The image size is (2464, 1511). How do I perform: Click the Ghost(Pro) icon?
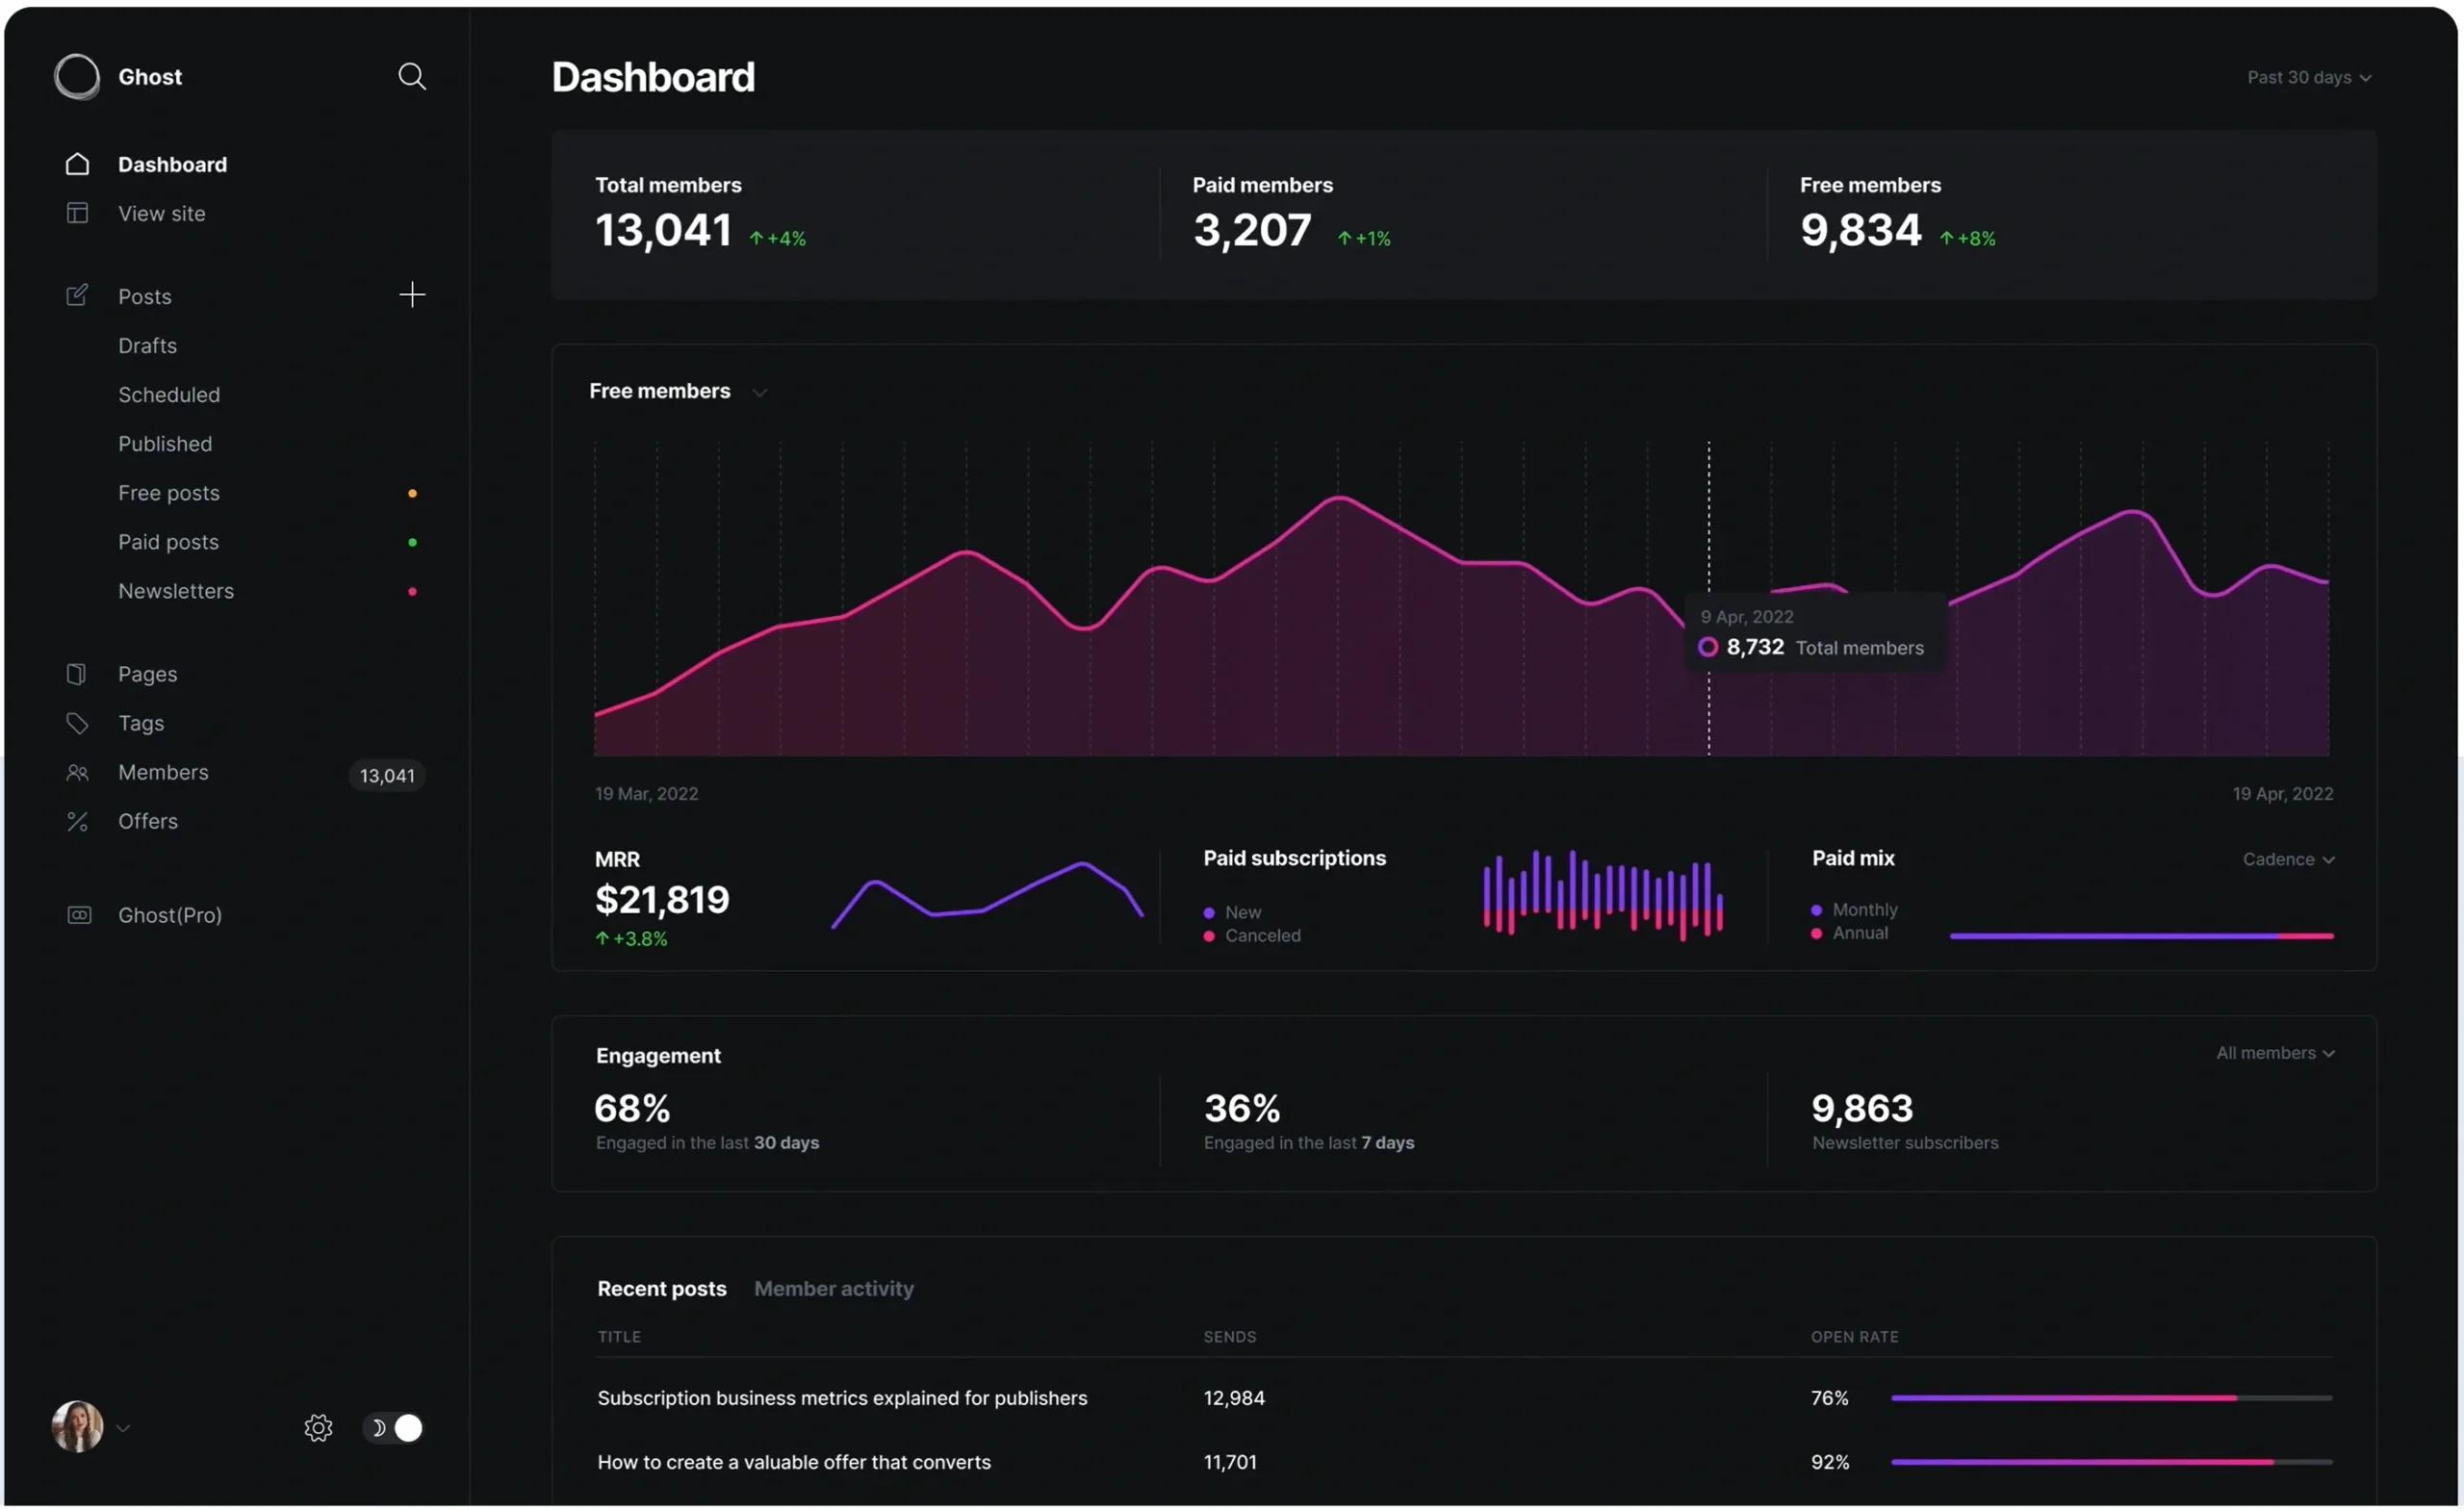[78, 915]
